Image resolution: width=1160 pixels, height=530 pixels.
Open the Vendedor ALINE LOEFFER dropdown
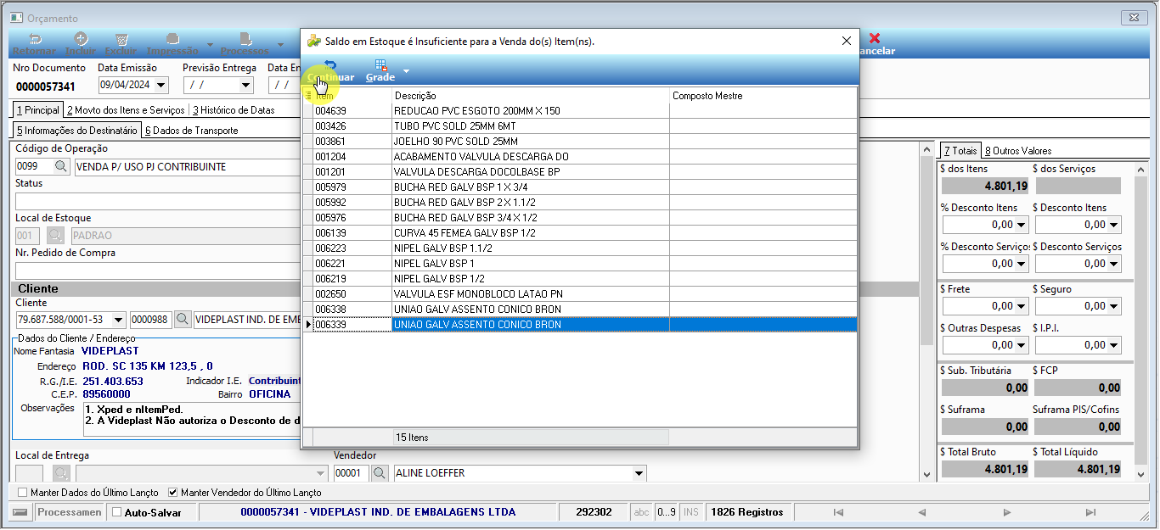pos(639,473)
